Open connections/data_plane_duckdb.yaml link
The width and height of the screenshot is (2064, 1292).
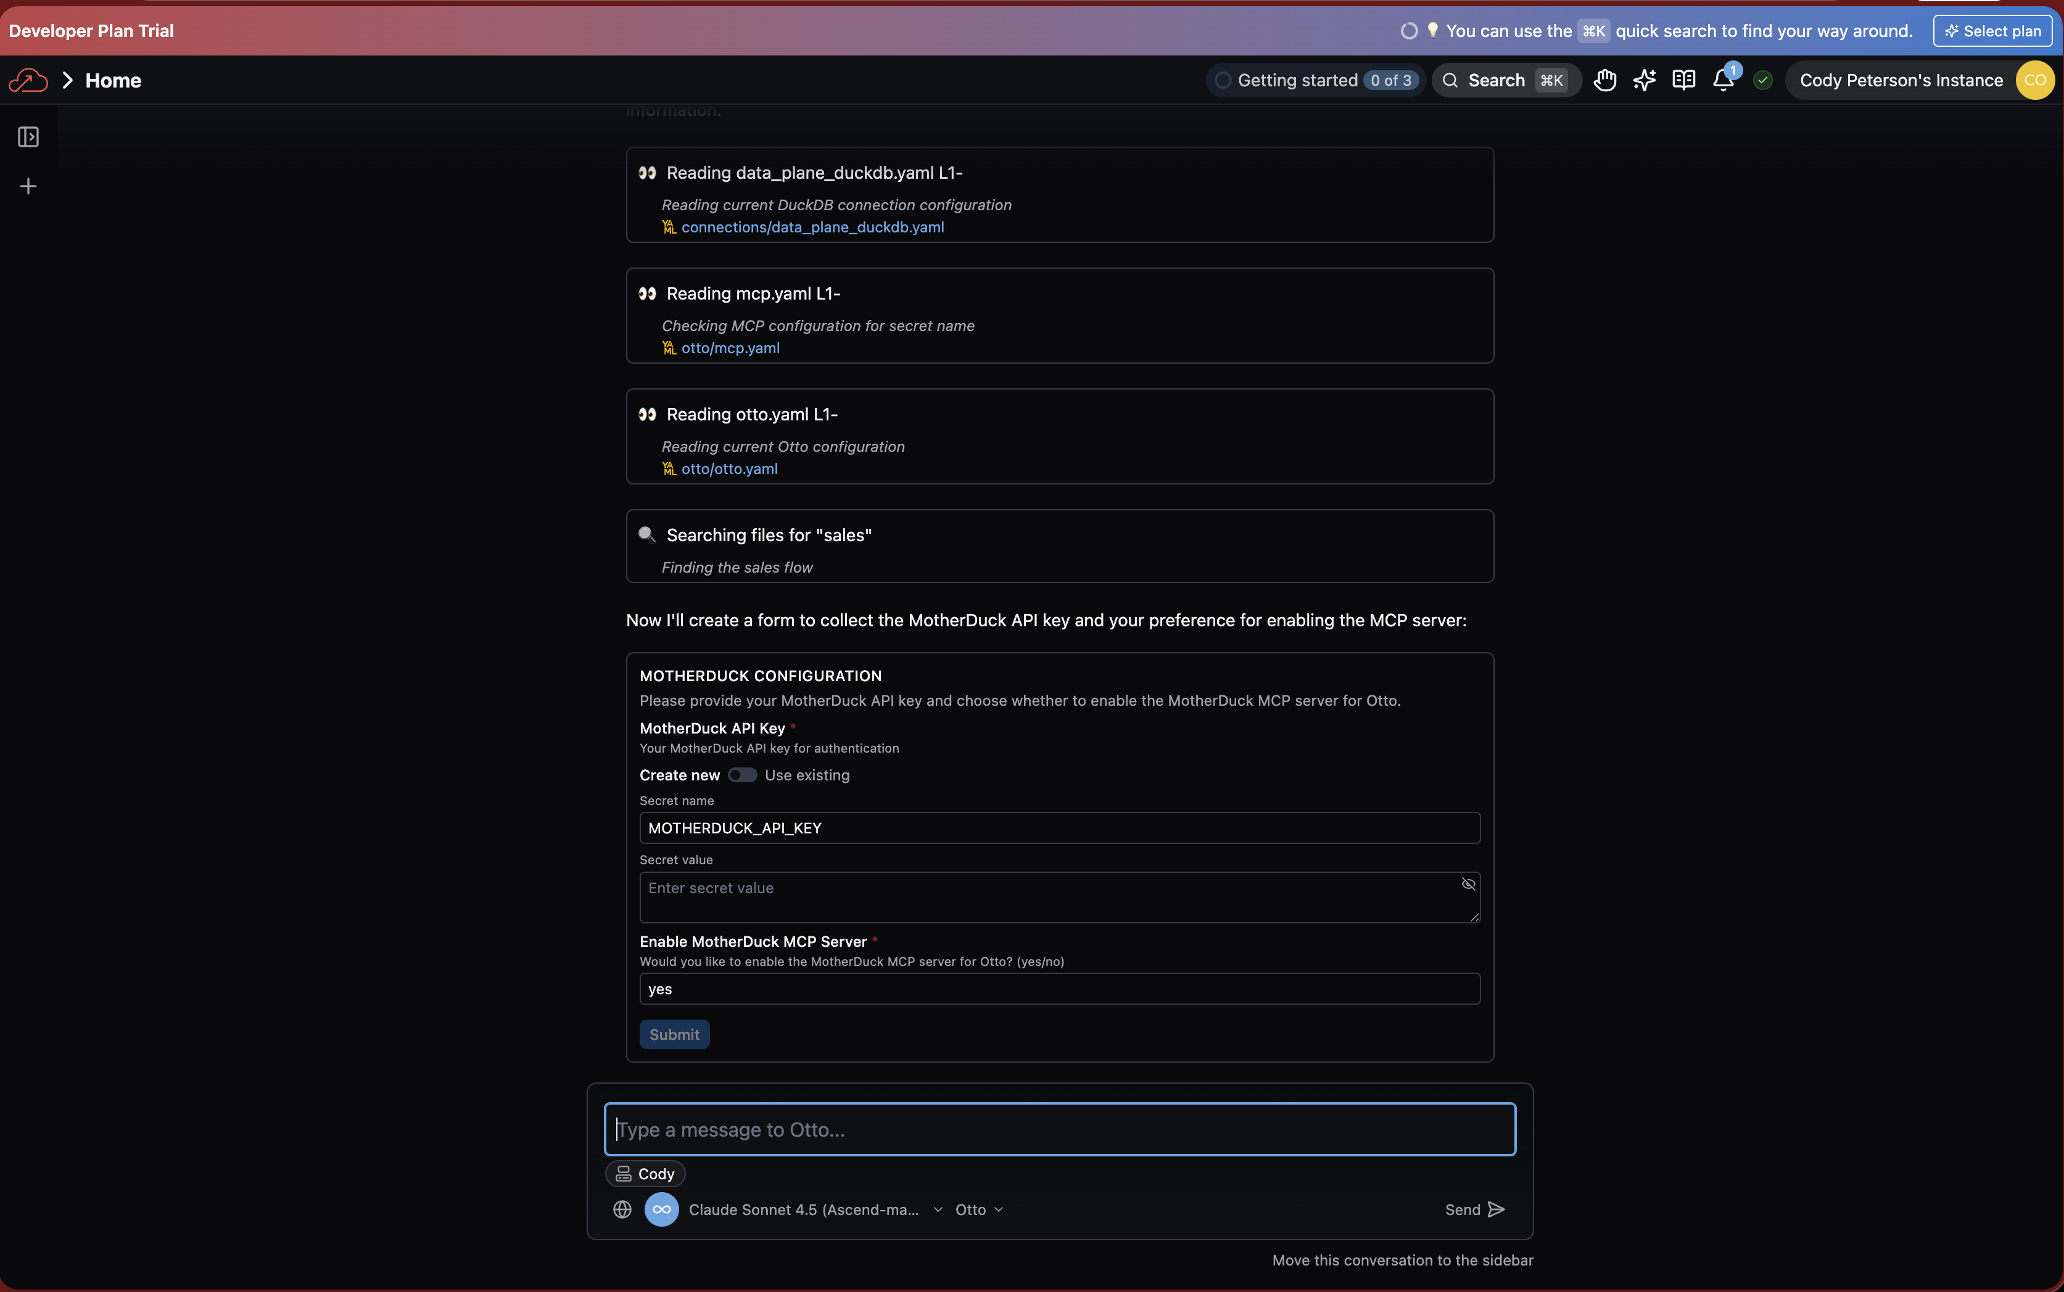pos(812,227)
